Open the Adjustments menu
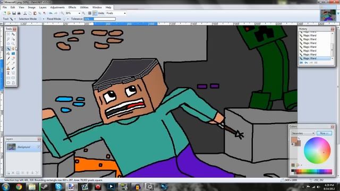 tap(57, 7)
